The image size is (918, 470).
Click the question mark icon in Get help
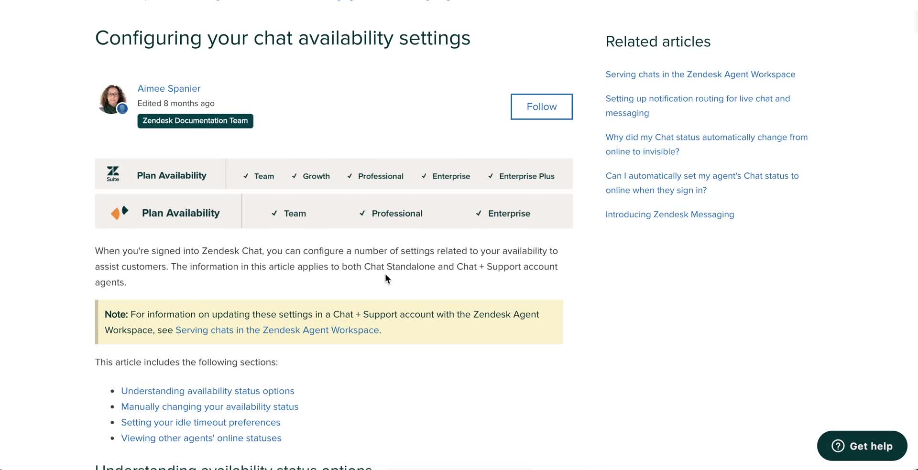point(838,446)
